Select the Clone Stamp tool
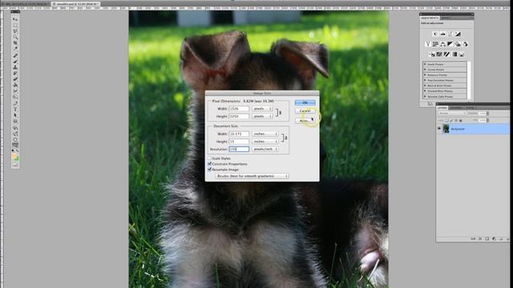Image resolution: width=513 pixels, height=288 pixels. click(15, 66)
